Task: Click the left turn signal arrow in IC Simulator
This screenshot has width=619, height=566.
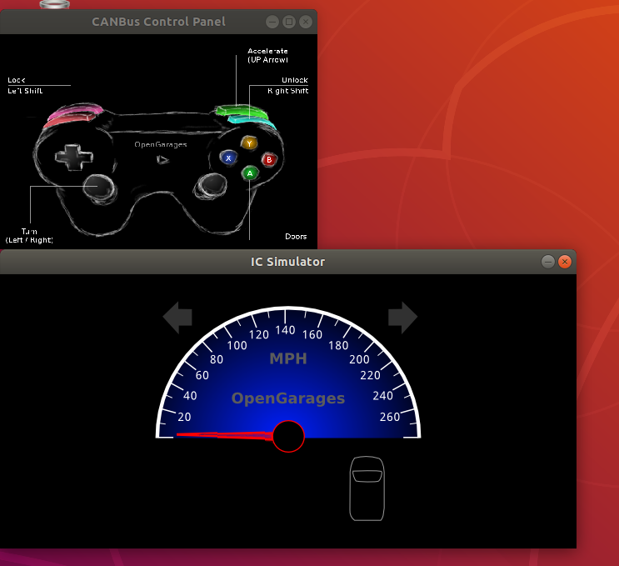Action: 177,317
